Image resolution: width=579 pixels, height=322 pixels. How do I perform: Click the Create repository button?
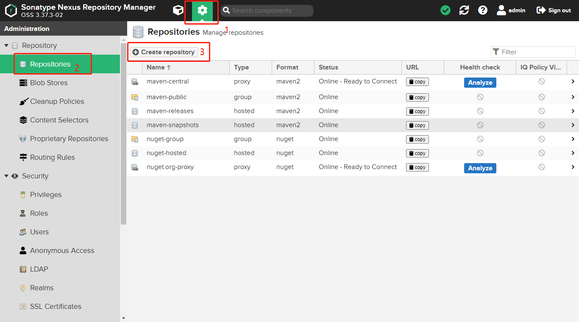pyautogui.click(x=164, y=52)
